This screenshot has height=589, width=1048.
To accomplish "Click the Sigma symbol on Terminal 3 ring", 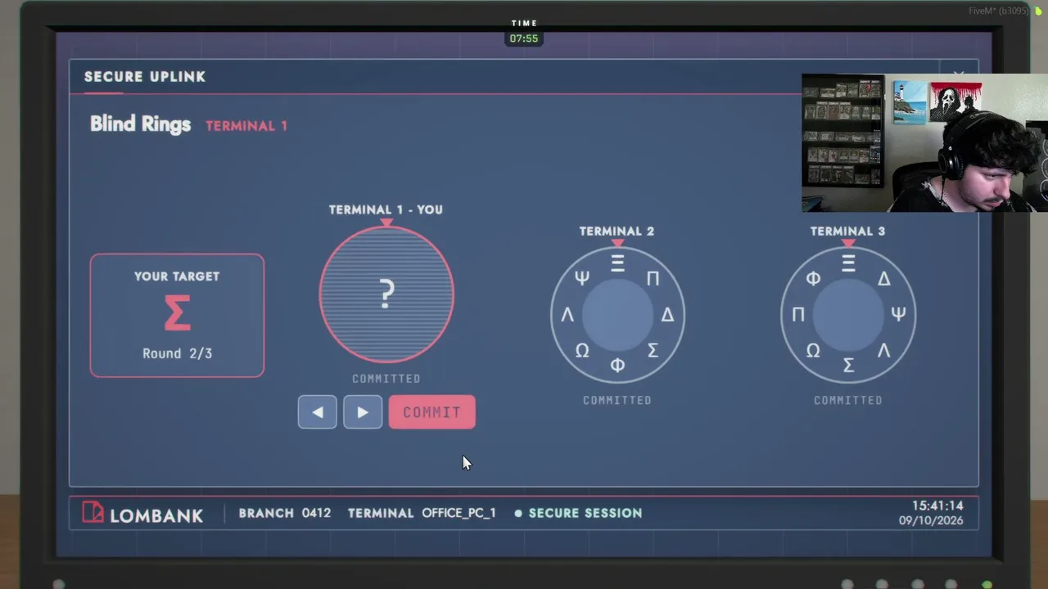I will tap(848, 366).
